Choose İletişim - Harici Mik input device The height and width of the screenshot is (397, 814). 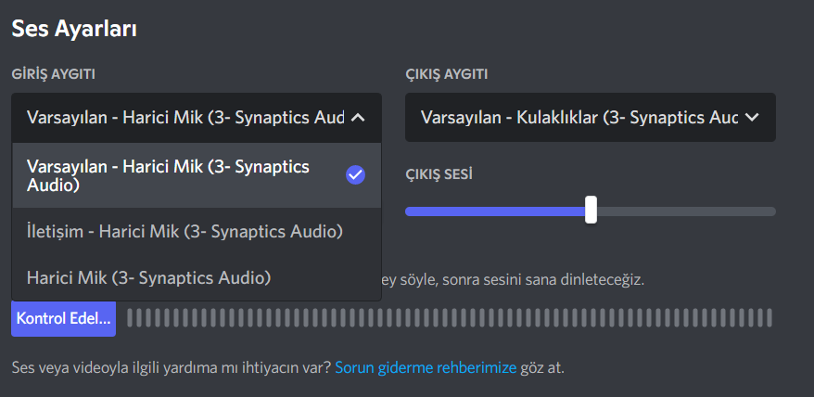[184, 231]
